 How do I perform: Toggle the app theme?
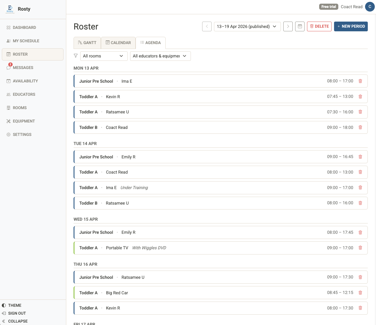click(x=3, y=305)
